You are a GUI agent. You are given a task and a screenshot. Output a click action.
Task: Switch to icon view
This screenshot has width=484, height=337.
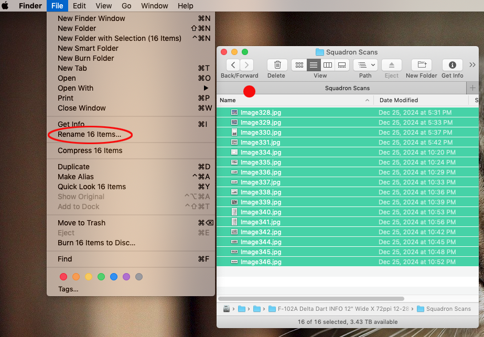pos(299,65)
